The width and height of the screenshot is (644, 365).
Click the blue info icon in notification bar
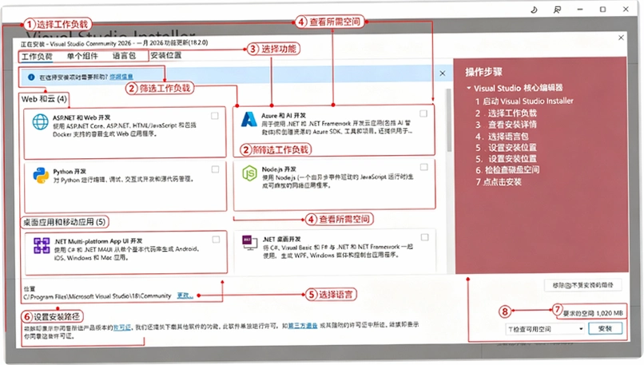31,77
